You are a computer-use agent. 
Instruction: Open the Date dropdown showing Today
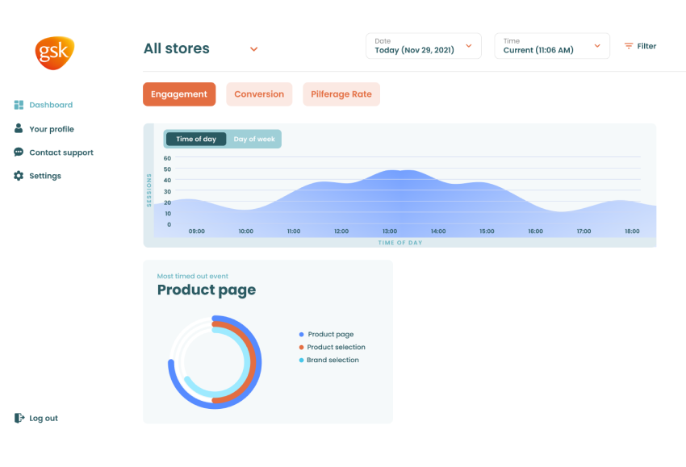424,46
